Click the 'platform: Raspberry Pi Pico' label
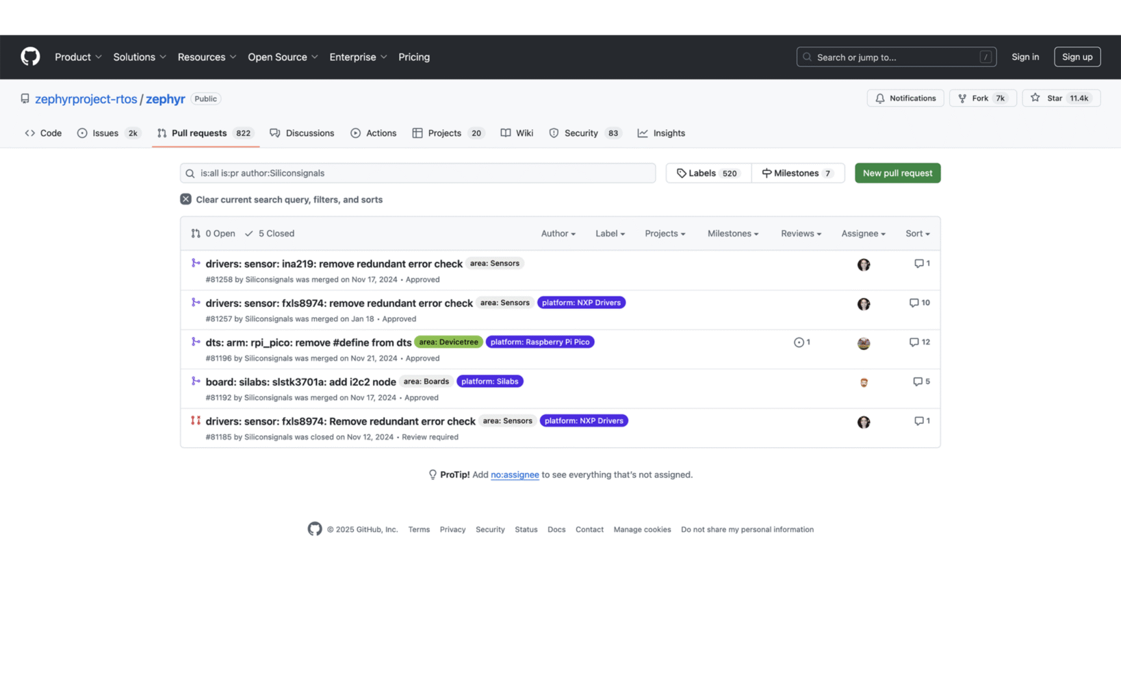The image size is (1121, 700). tap(540, 342)
